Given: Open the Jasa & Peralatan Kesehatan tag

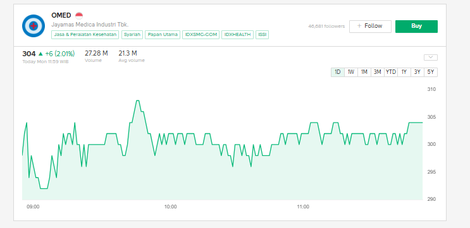Looking at the screenshot, I should point(85,35).
